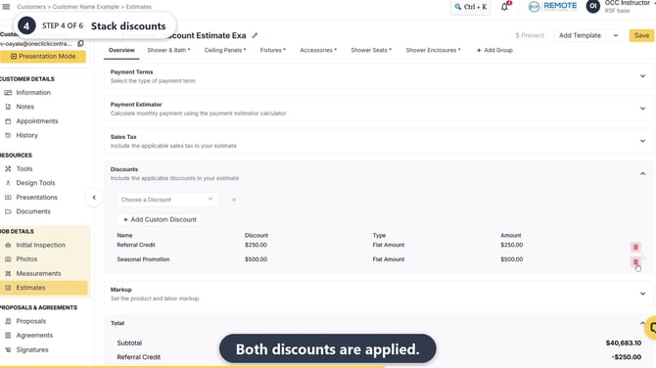Expand the Sales Tax section
Screen dimensions: 656x368
point(642,141)
